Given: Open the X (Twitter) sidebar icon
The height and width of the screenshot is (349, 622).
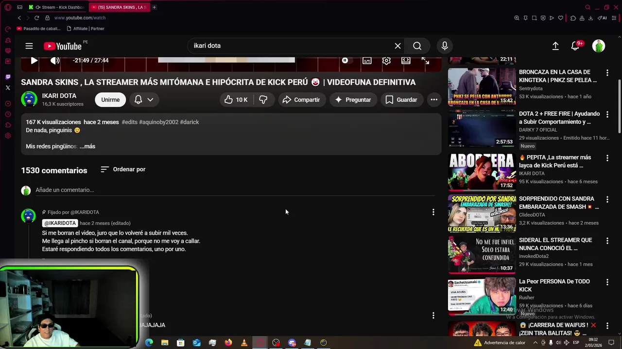Looking at the screenshot, I should [8, 88].
